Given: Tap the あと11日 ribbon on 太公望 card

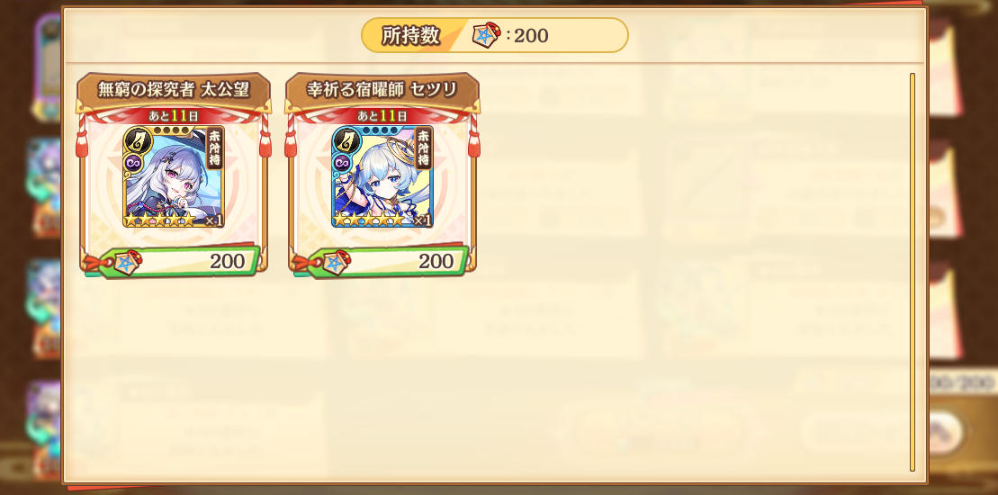Looking at the screenshot, I should click(x=174, y=116).
